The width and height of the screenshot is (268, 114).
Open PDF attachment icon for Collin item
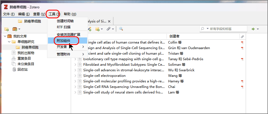242,42
